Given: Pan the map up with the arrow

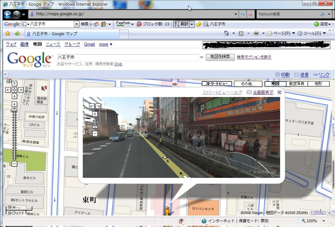Looking at the screenshot, I should [x=14, y=83].
